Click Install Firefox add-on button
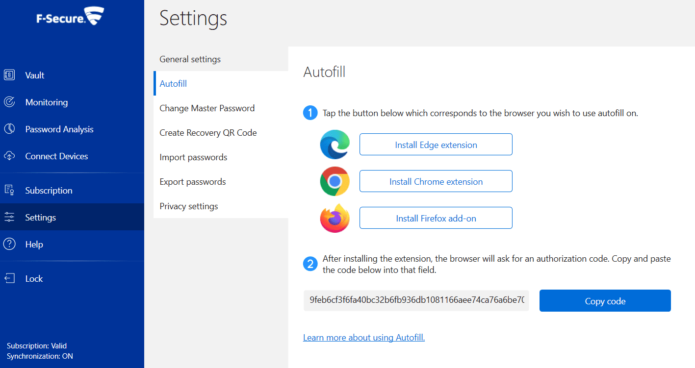 pyautogui.click(x=436, y=218)
